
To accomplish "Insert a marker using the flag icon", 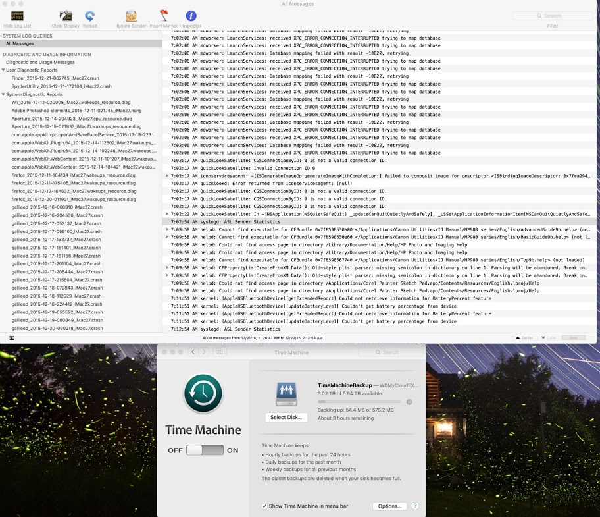I will click(x=164, y=15).
